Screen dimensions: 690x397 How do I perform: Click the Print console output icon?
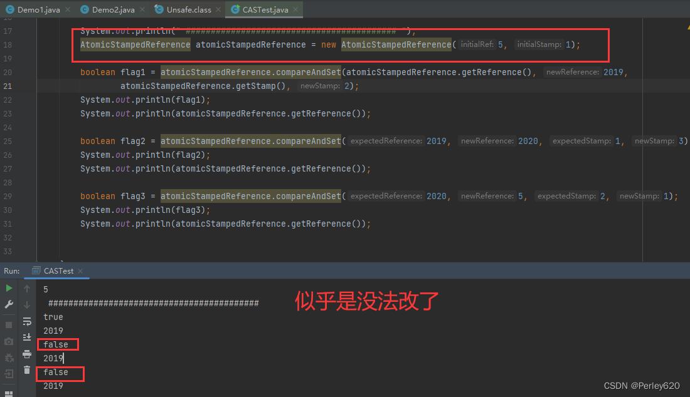click(27, 354)
